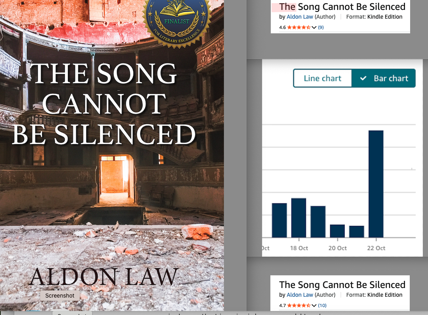Open the (9) customer reviews link

point(321,27)
